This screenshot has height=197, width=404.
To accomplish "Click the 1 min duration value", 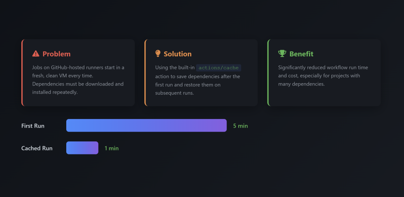I will click(x=111, y=149).
